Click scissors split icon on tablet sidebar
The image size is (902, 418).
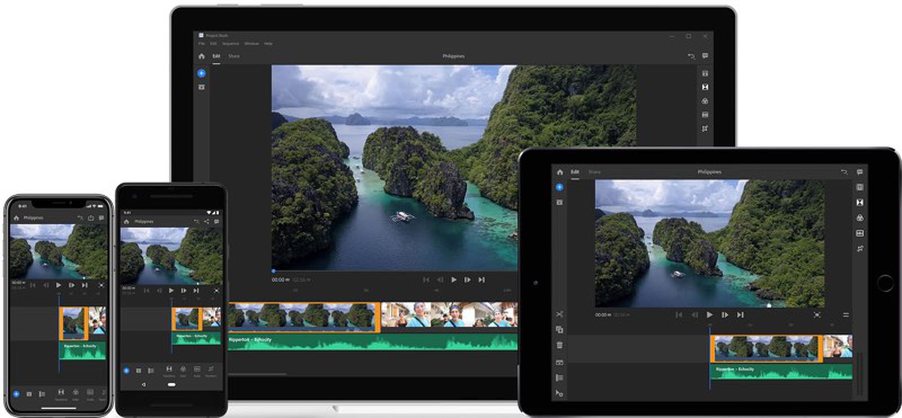(559, 314)
